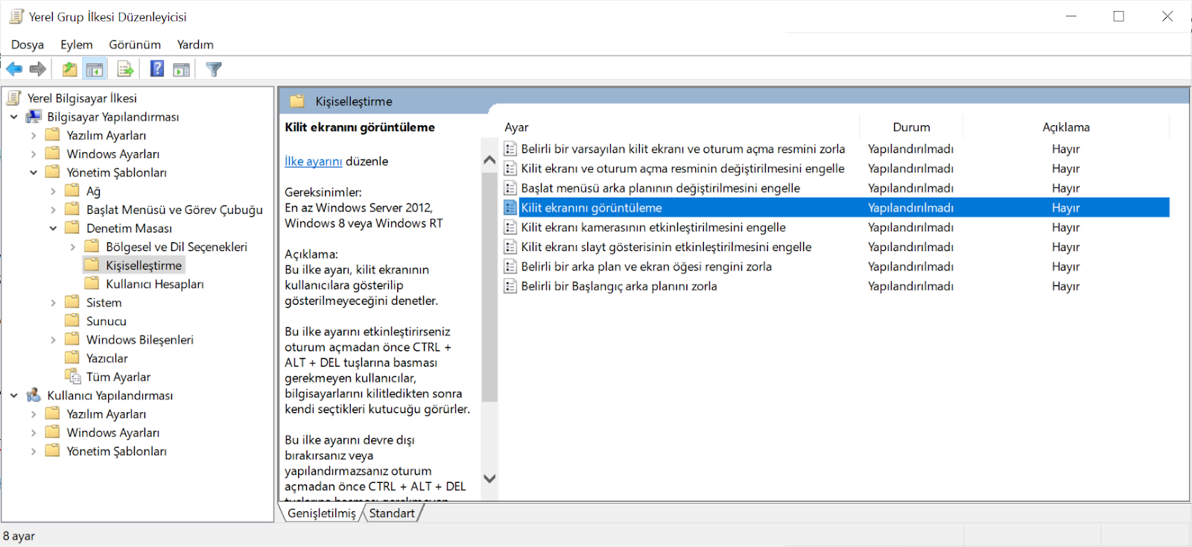Viewport: 1192px width, 547px height.
Task: Open the Görünüm menu
Action: 135,45
